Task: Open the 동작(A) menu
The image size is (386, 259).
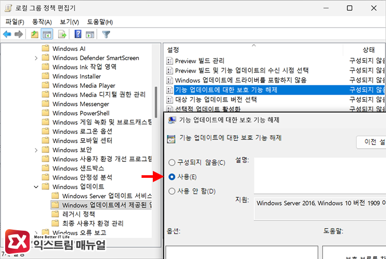Action: pos(42,22)
